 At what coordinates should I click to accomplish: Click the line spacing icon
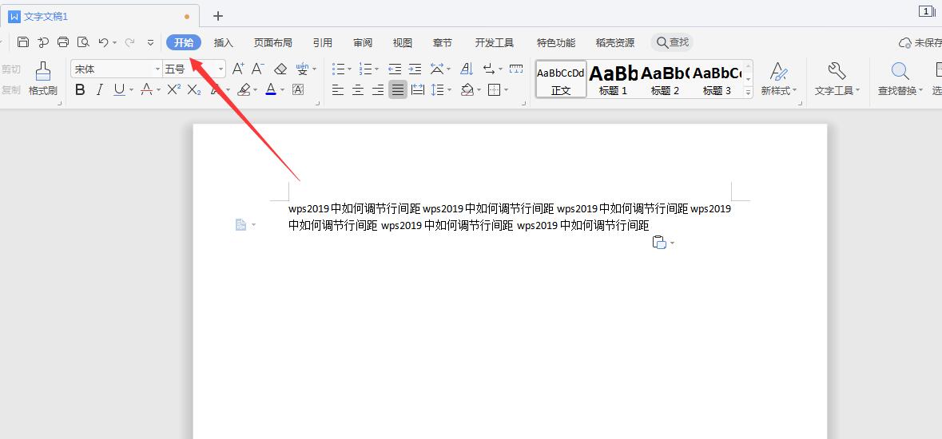[437, 90]
